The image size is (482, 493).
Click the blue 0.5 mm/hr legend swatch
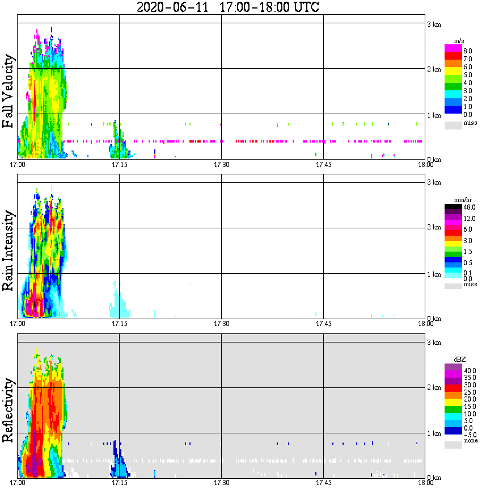tap(453, 260)
